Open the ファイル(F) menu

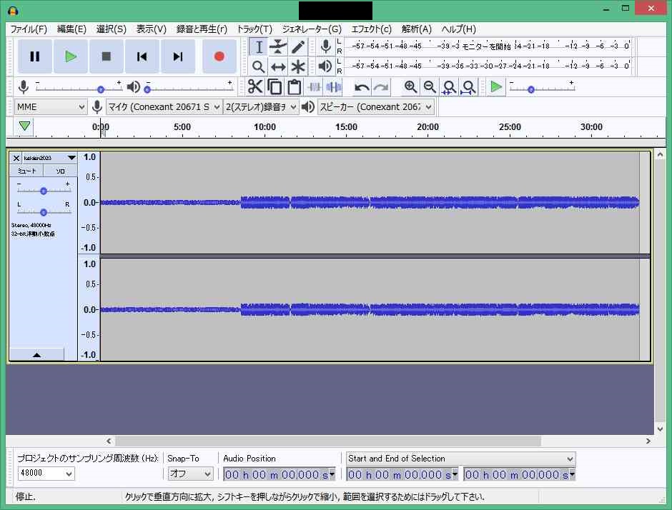click(29, 29)
